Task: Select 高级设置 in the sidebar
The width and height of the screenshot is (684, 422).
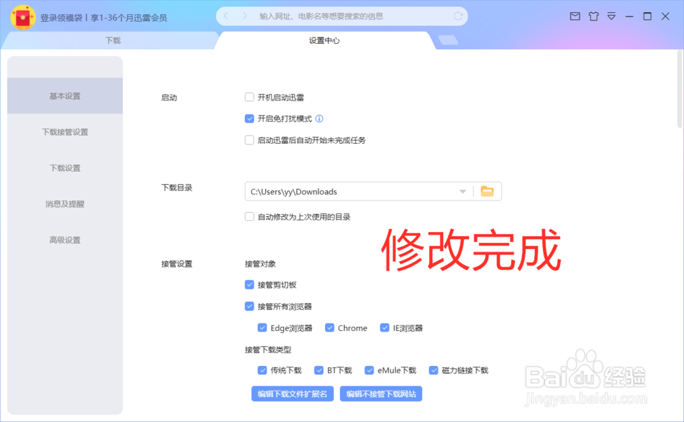Action: (x=64, y=240)
